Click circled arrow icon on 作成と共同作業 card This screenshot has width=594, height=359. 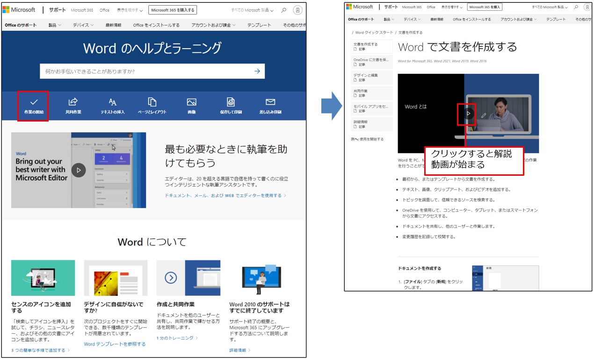click(x=171, y=278)
